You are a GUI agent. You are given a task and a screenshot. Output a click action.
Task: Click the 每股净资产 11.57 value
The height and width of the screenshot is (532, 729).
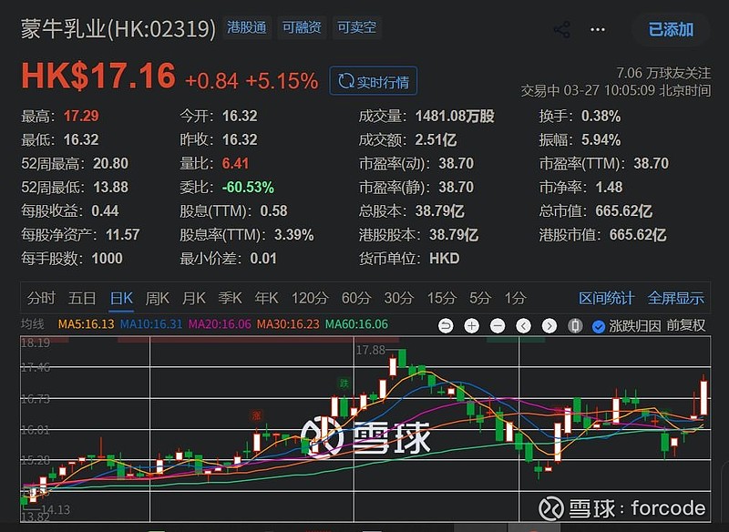point(123,235)
